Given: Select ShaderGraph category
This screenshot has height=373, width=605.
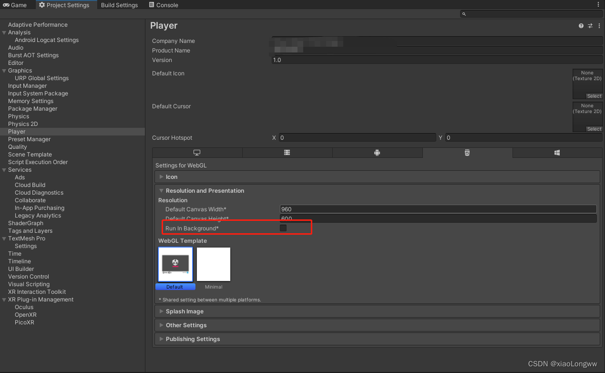Looking at the screenshot, I should coord(26,223).
